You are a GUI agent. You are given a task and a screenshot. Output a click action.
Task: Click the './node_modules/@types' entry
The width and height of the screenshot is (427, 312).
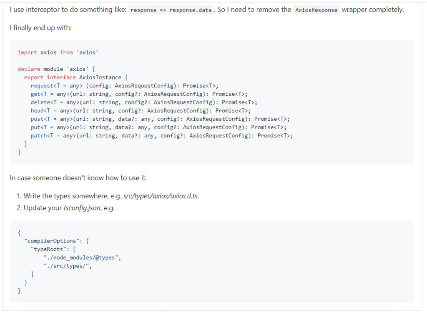pyautogui.click(x=82, y=257)
